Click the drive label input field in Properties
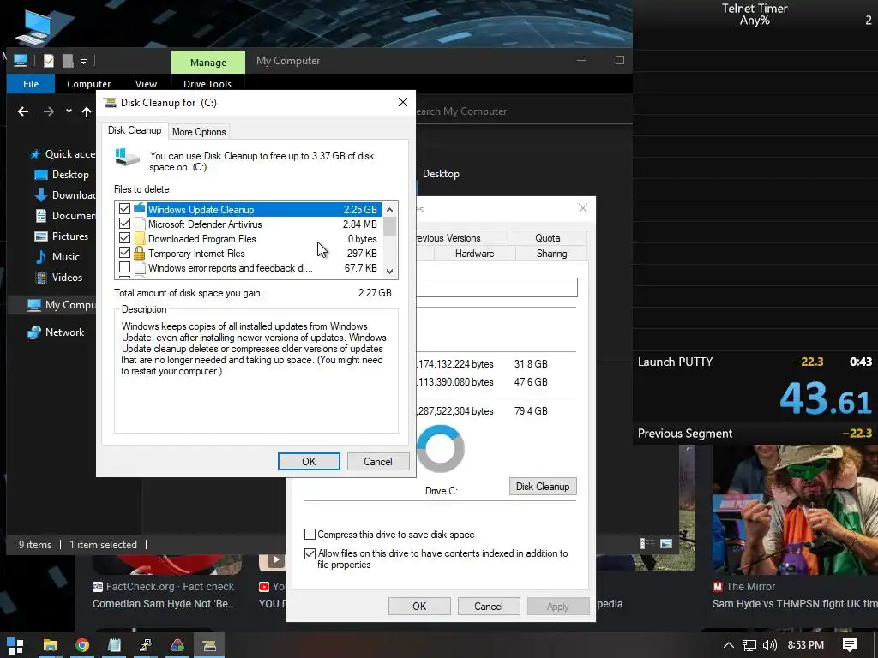The height and width of the screenshot is (658, 878). pos(496,288)
